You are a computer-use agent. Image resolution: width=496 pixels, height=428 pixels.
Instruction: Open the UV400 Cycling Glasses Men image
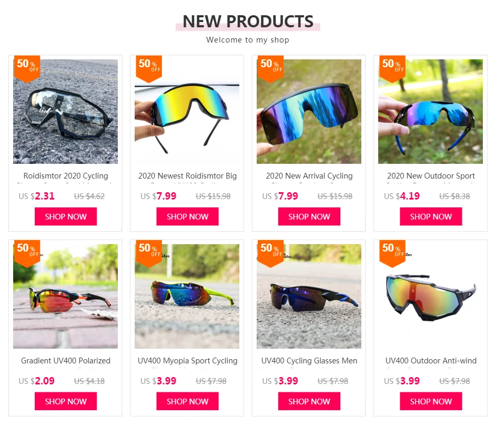[309, 296]
